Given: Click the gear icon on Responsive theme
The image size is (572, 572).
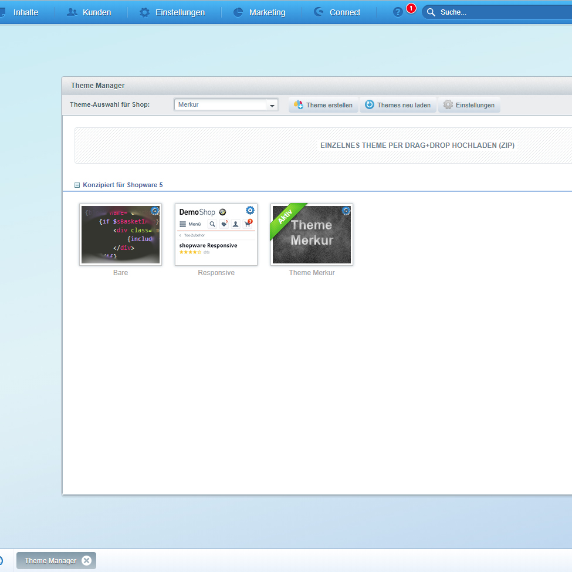Looking at the screenshot, I should click(x=251, y=211).
